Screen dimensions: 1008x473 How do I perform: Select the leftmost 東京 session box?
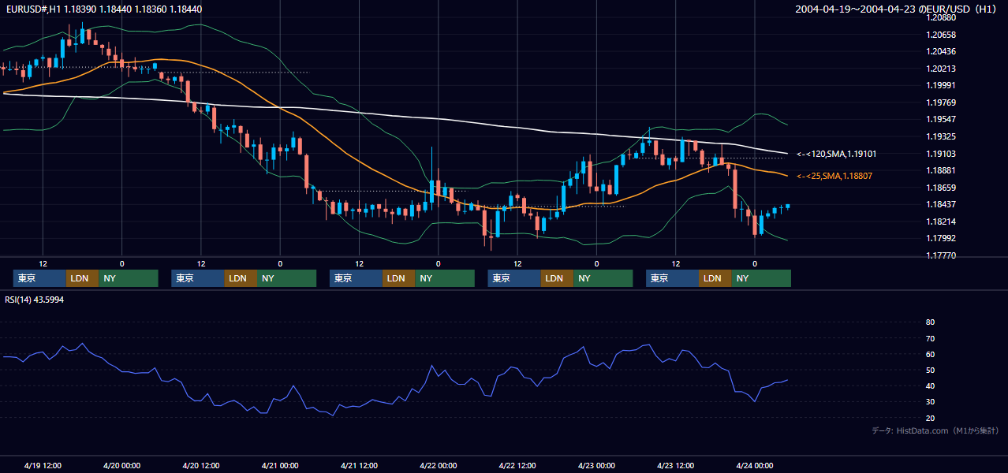click(x=39, y=278)
